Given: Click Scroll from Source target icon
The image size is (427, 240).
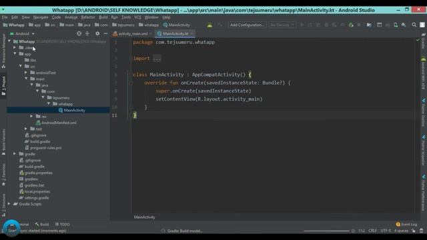Looking at the screenshot, I should (x=79, y=33).
